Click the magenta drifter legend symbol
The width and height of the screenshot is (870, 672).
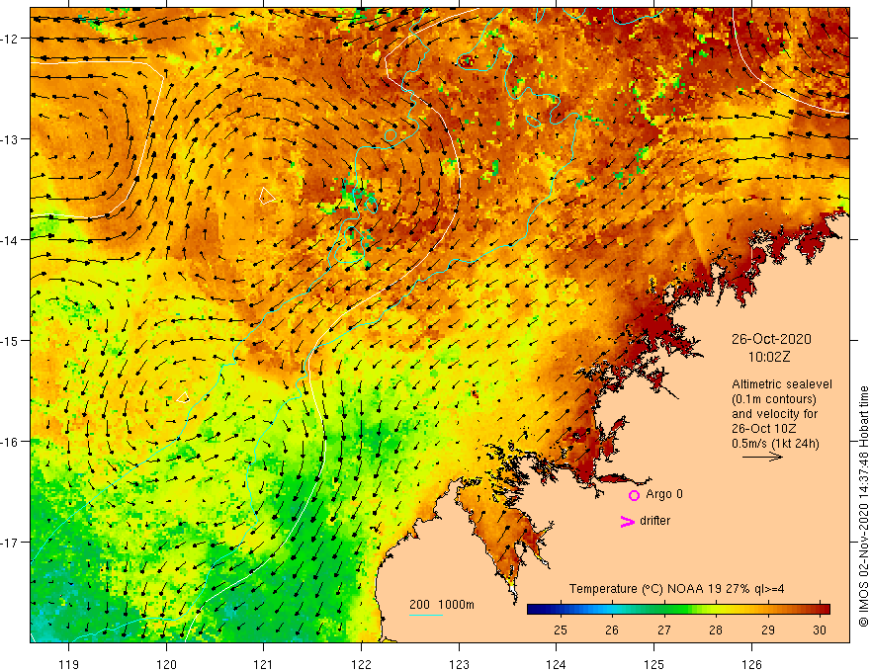(x=627, y=521)
